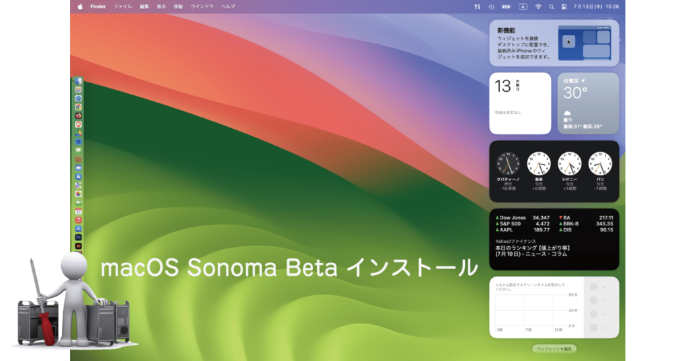Launch Brave browser from the Dock
The image size is (688, 361).
pyautogui.click(x=78, y=124)
